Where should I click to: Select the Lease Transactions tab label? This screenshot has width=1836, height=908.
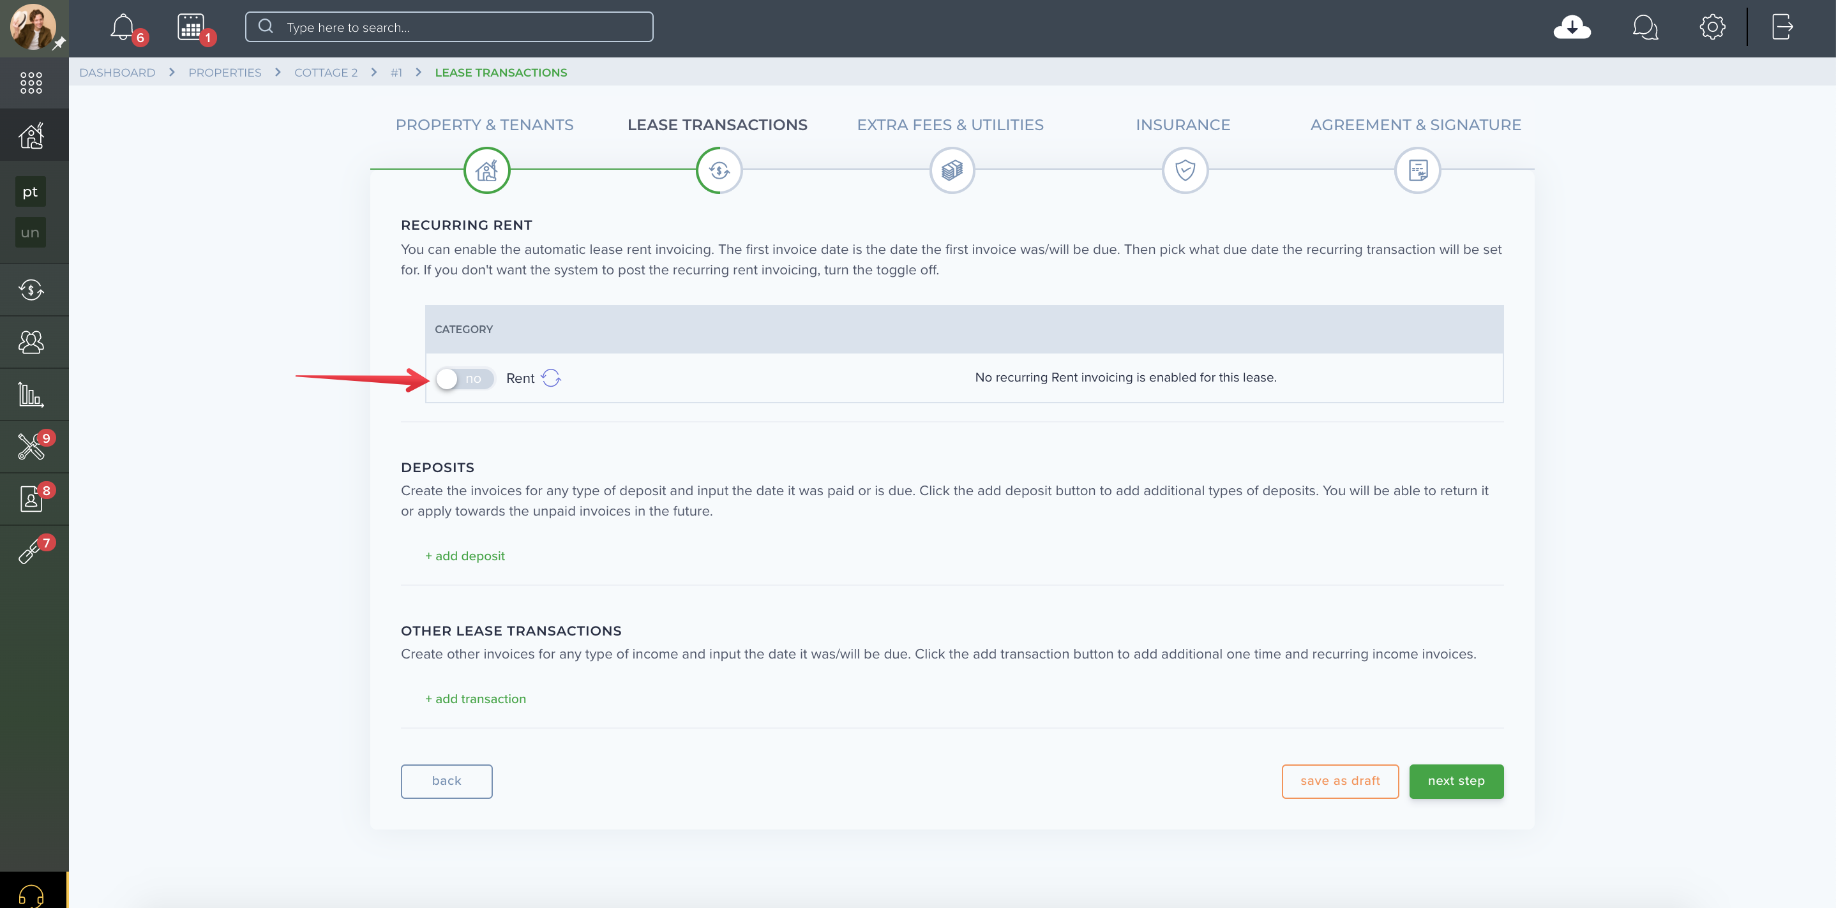pyautogui.click(x=717, y=124)
